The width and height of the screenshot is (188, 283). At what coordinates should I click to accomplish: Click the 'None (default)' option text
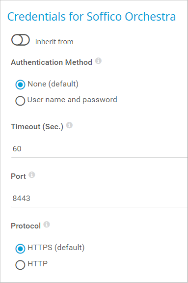53,84
